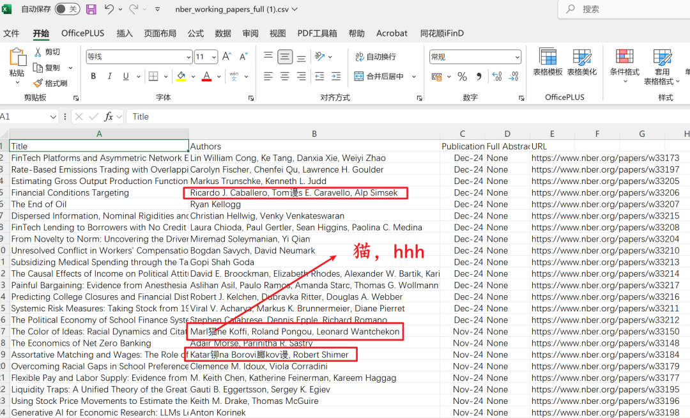Align text to top of cell
The width and height of the screenshot is (690, 418).
(268, 56)
